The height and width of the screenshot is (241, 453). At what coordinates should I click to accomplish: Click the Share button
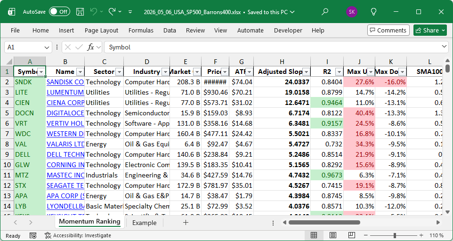(430, 30)
